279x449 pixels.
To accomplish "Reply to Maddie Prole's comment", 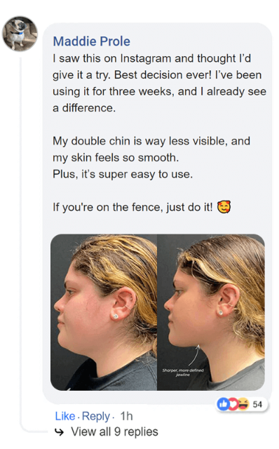I will (x=96, y=416).
